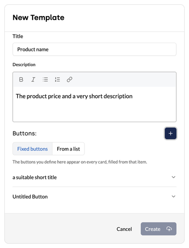The width and height of the screenshot is (189, 248).
Task: Focus the Title input field
Action: 94,49
